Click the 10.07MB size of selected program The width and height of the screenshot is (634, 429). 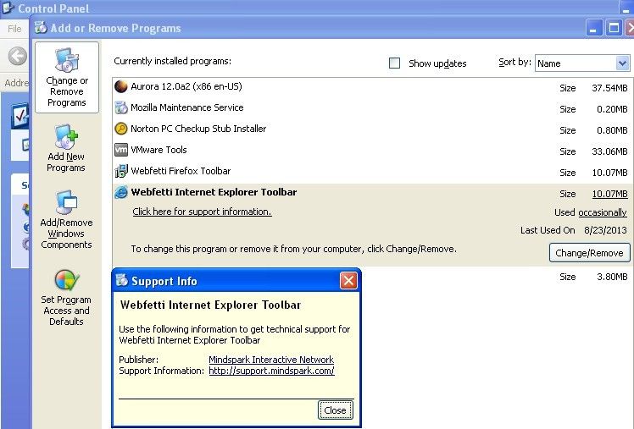(609, 194)
